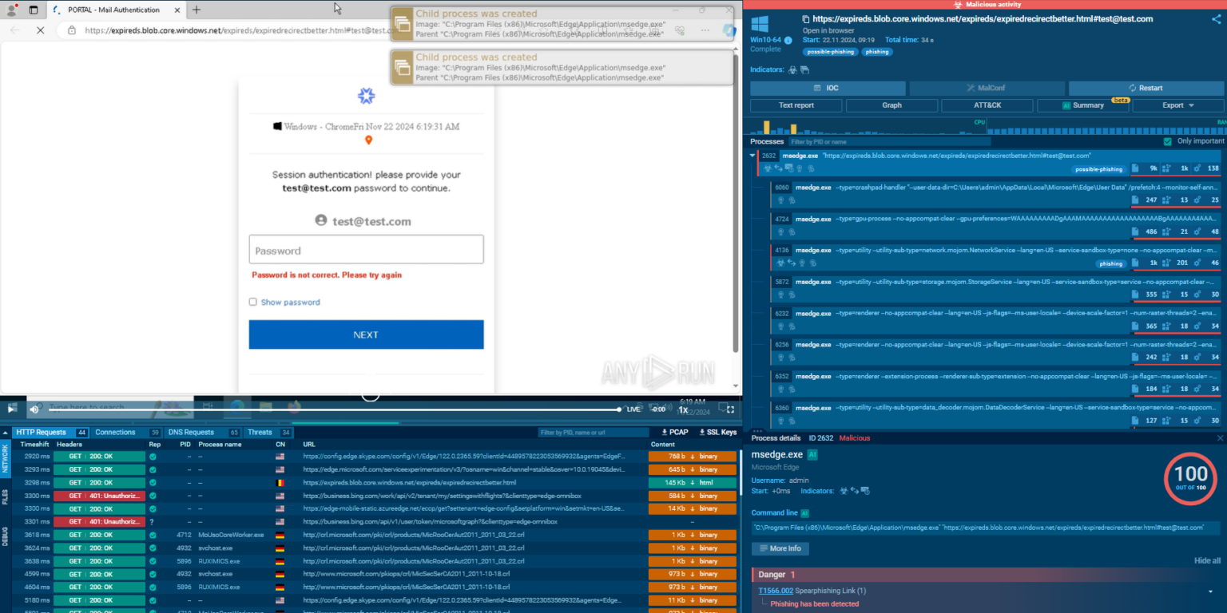Image resolution: width=1227 pixels, height=613 pixels.
Task: Open the Export dropdown
Action: [x=1177, y=105]
